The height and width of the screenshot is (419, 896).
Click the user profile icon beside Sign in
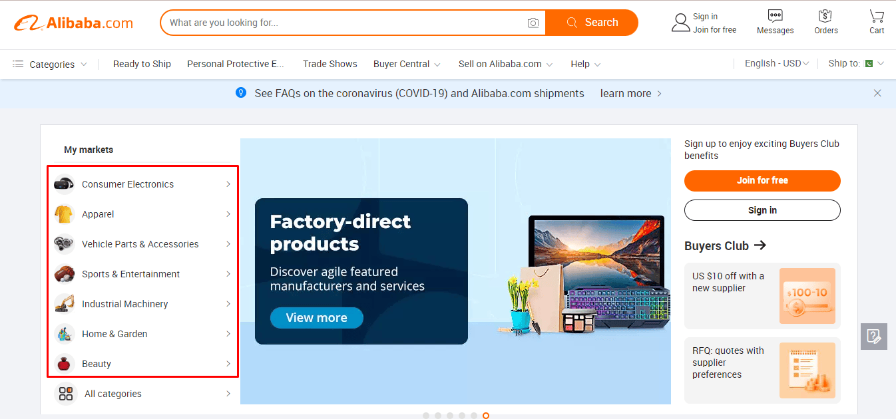(x=680, y=23)
